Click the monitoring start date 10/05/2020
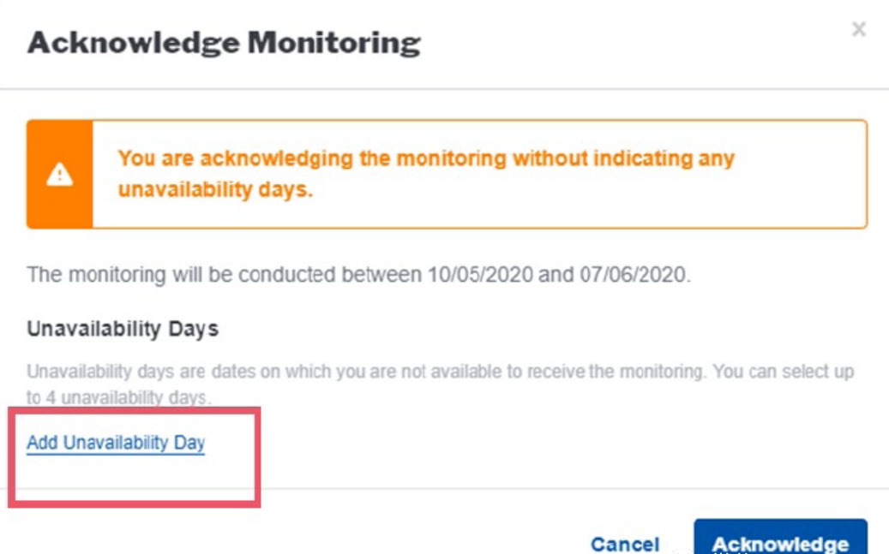This screenshot has width=889, height=554. (483, 276)
